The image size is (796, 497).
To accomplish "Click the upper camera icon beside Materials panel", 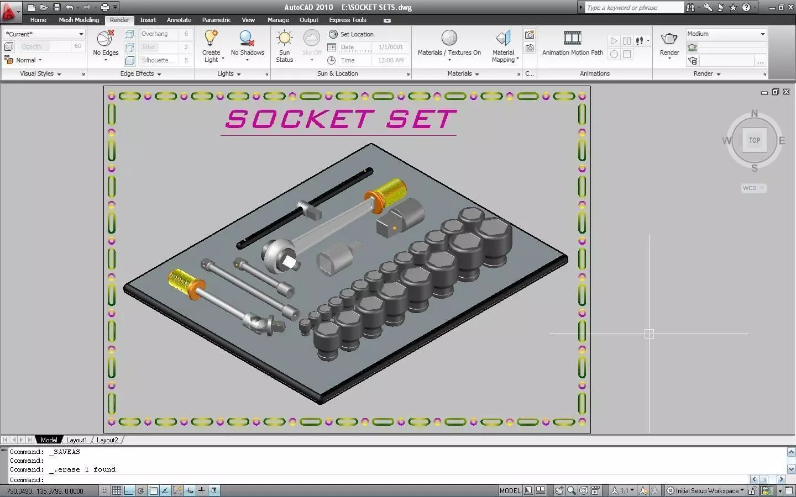I will (x=530, y=34).
